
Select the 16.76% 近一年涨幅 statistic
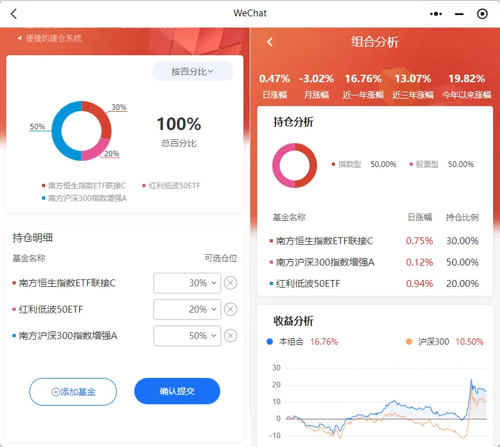click(x=363, y=86)
